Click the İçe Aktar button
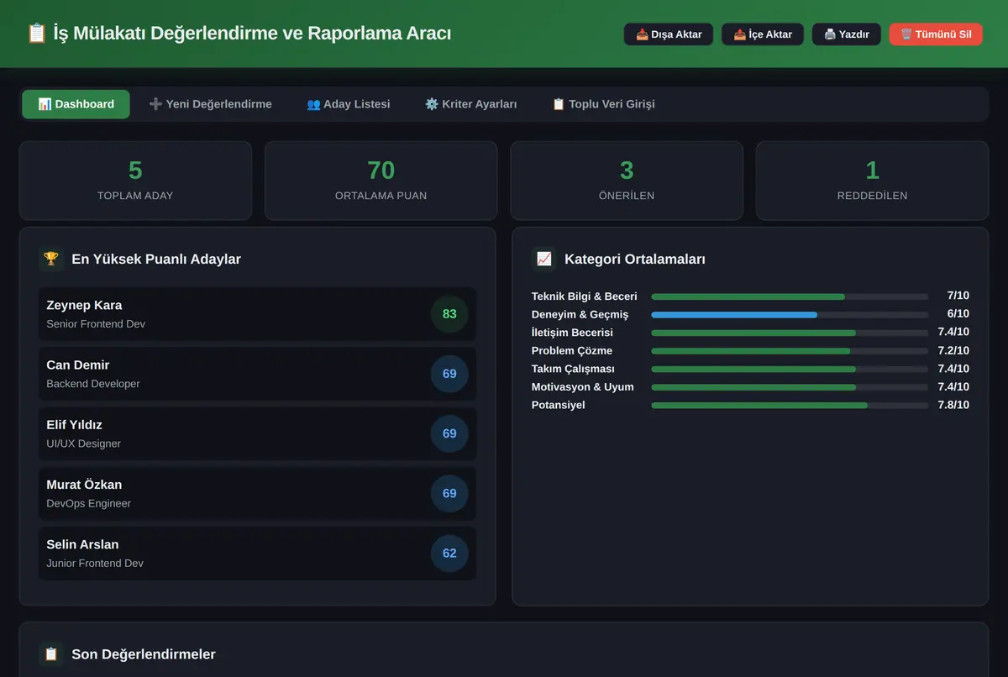Screen dimensions: 1008x677 [x=763, y=34]
